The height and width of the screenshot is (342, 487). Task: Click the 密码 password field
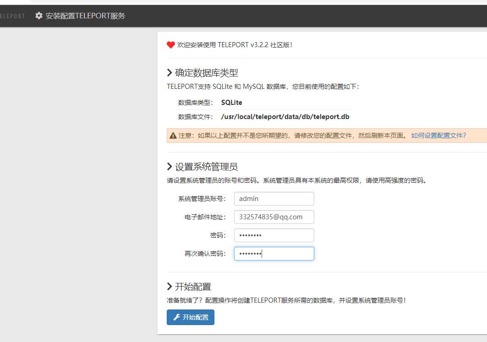[274, 235]
